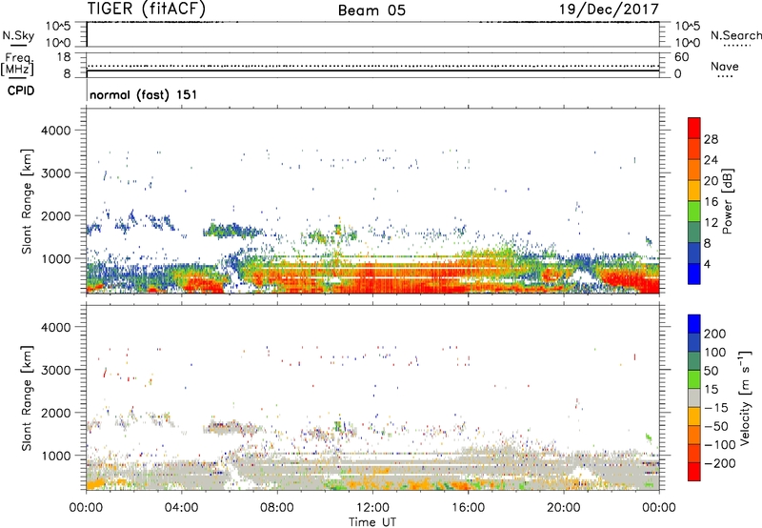The height and width of the screenshot is (528, 762).
Task: Click the "28" power colorbar tick
Action: pos(711,139)
